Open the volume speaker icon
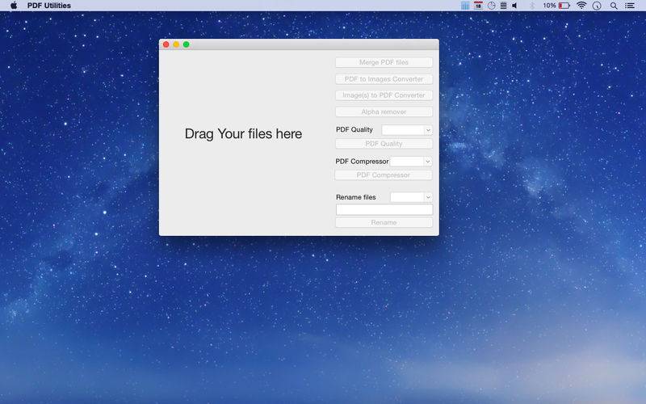This screenshot has width=646, height=404. pos(514,6)
